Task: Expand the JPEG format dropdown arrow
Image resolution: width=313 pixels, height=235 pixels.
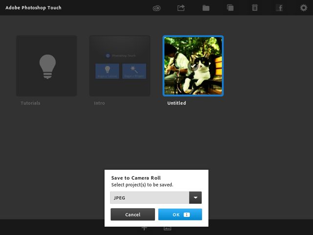Action: pyautogui.click(x=196, y=198)
